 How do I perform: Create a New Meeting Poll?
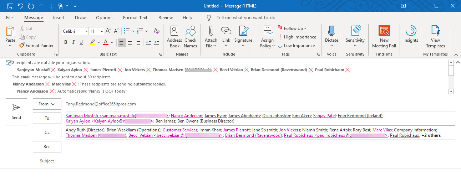pyautogui.click(x=384, y=37)
